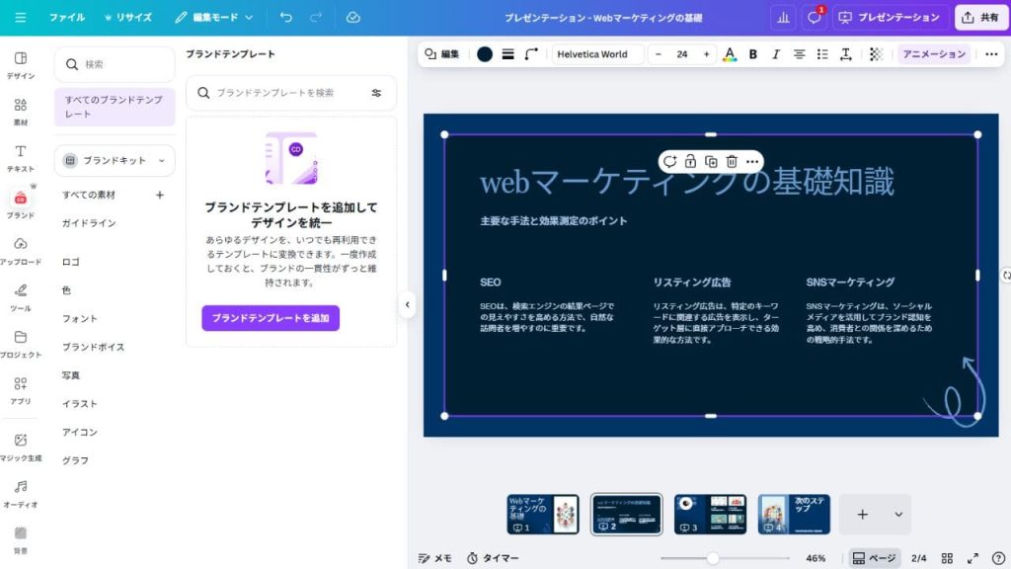
Task: Toggle bold text formatting
Action: pos(753,54)
